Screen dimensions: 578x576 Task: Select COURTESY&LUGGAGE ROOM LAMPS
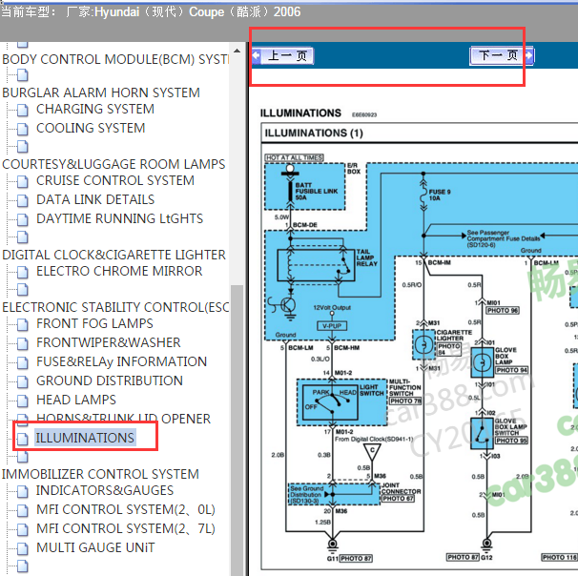(x=114, y=164)
